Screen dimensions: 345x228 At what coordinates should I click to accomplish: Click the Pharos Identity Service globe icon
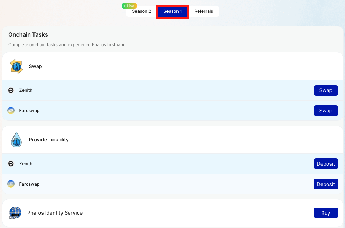(15, 213)
